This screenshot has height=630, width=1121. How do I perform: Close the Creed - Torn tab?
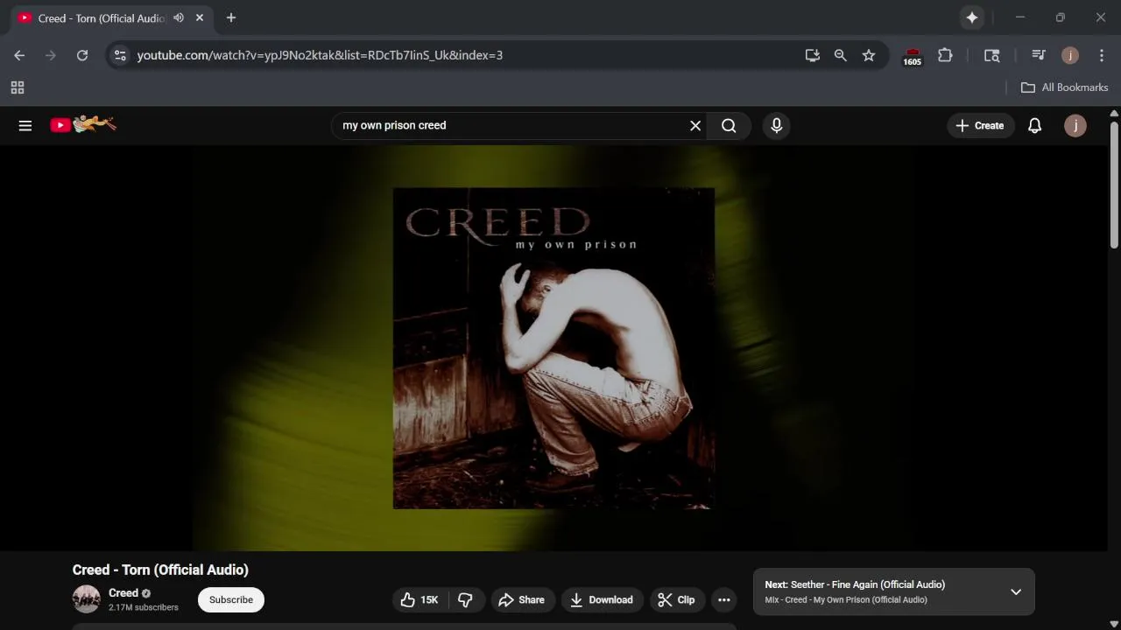pyautogui.click(x=200, y=17)
